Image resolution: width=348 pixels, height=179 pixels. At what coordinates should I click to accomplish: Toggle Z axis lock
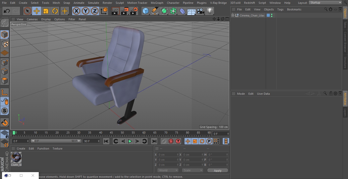point(95,11)
